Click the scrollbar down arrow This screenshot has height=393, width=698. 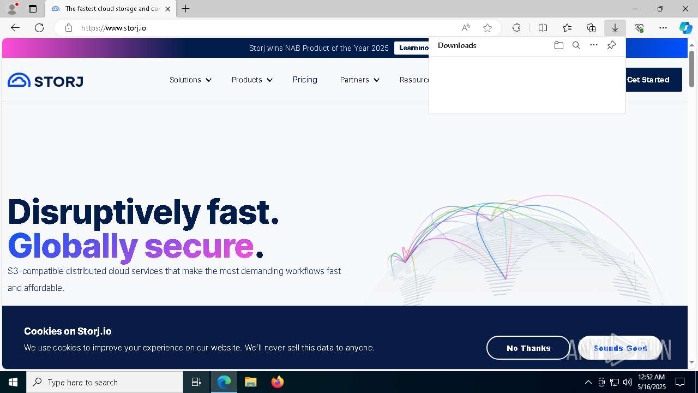(x=691, y=362)
